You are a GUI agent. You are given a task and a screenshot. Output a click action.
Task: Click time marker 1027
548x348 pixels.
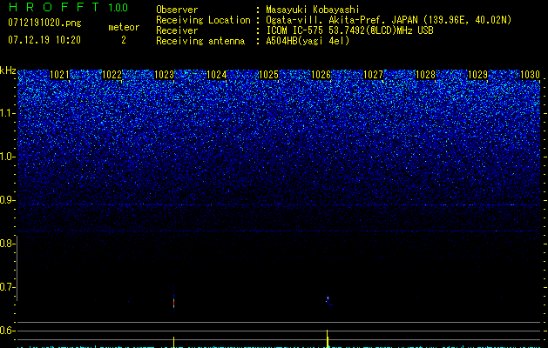tap(373, 75)
